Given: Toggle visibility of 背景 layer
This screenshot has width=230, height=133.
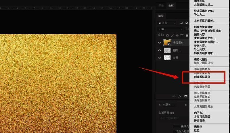Looking at the screenshot, I should coord(160,58).
